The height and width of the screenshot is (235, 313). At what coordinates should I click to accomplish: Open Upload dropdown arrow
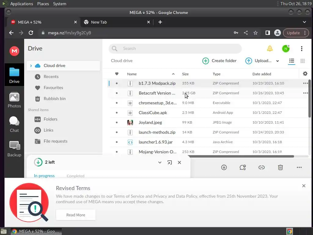(278, 61)
